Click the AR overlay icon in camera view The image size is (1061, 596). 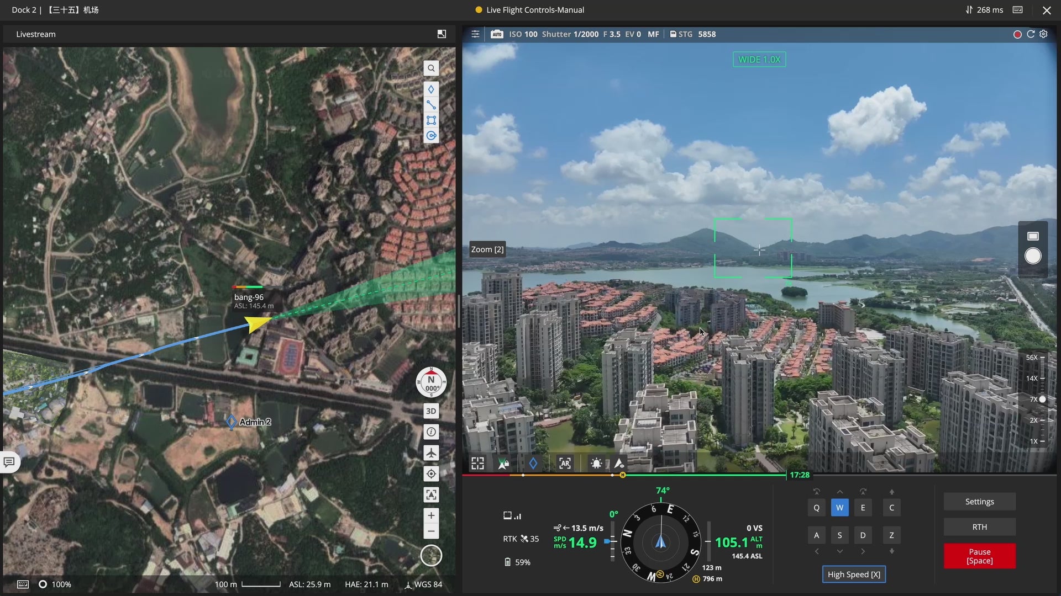565,464
